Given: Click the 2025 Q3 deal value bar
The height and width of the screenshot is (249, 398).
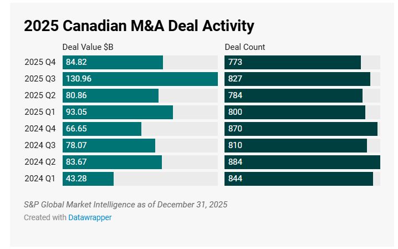Looking at the screenshot, I should 140,79.
